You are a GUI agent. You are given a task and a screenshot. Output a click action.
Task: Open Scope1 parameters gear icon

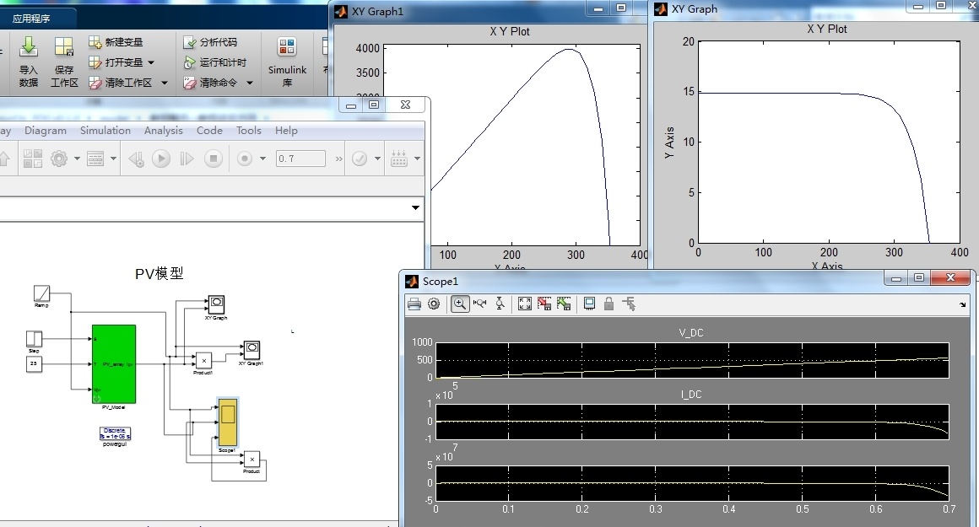coord(434,304)
